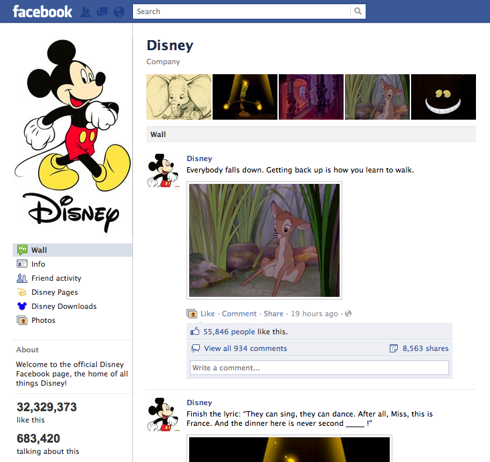
Task: Click Disney author name on Bambi post
Action: point(199,158)
